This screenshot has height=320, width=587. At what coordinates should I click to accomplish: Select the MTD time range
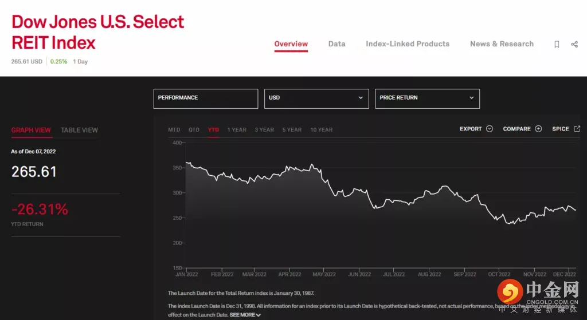click(x=174, y=130)
